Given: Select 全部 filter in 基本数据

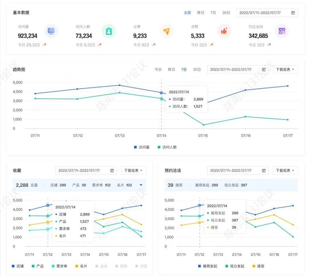Looking at the screenshot, I should pos(187,13).
